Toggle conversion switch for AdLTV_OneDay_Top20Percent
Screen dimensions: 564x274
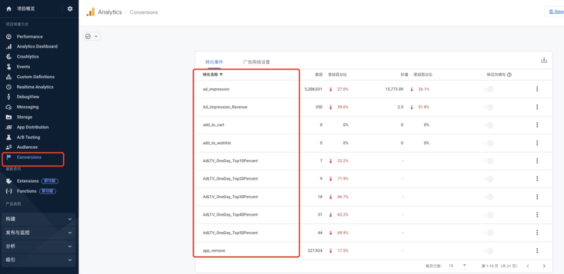click(x=488, y=179)
